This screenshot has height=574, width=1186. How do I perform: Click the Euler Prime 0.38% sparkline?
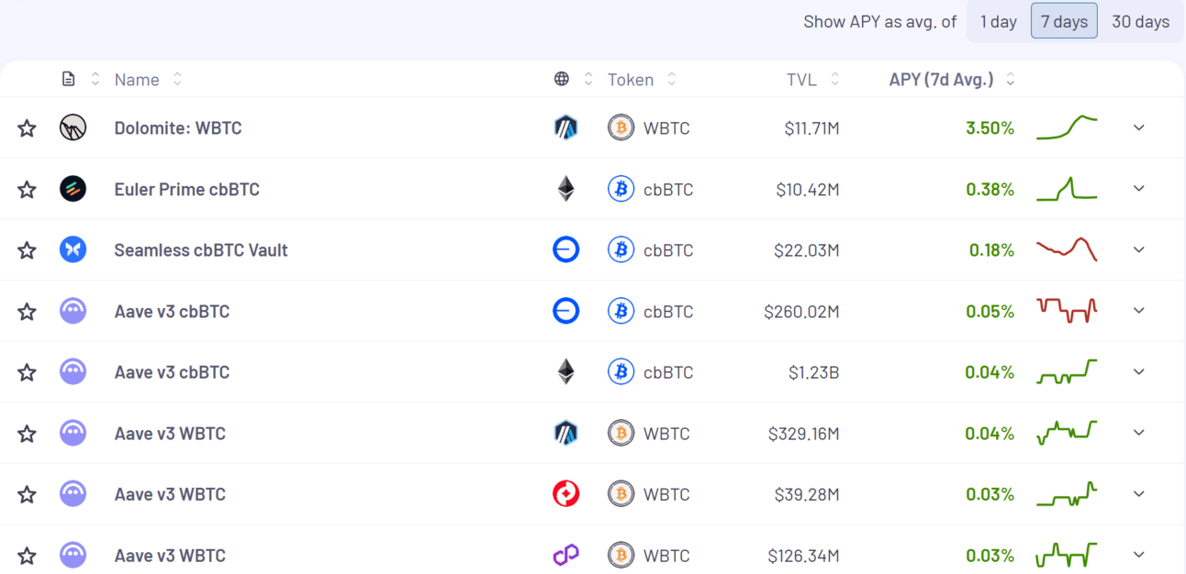(x=1067, y=189)
